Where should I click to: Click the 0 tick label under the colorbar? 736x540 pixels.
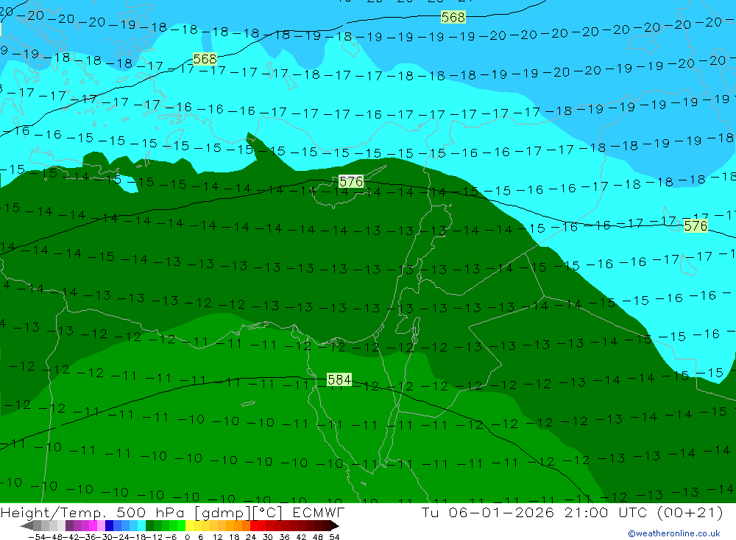coord(187,537)
